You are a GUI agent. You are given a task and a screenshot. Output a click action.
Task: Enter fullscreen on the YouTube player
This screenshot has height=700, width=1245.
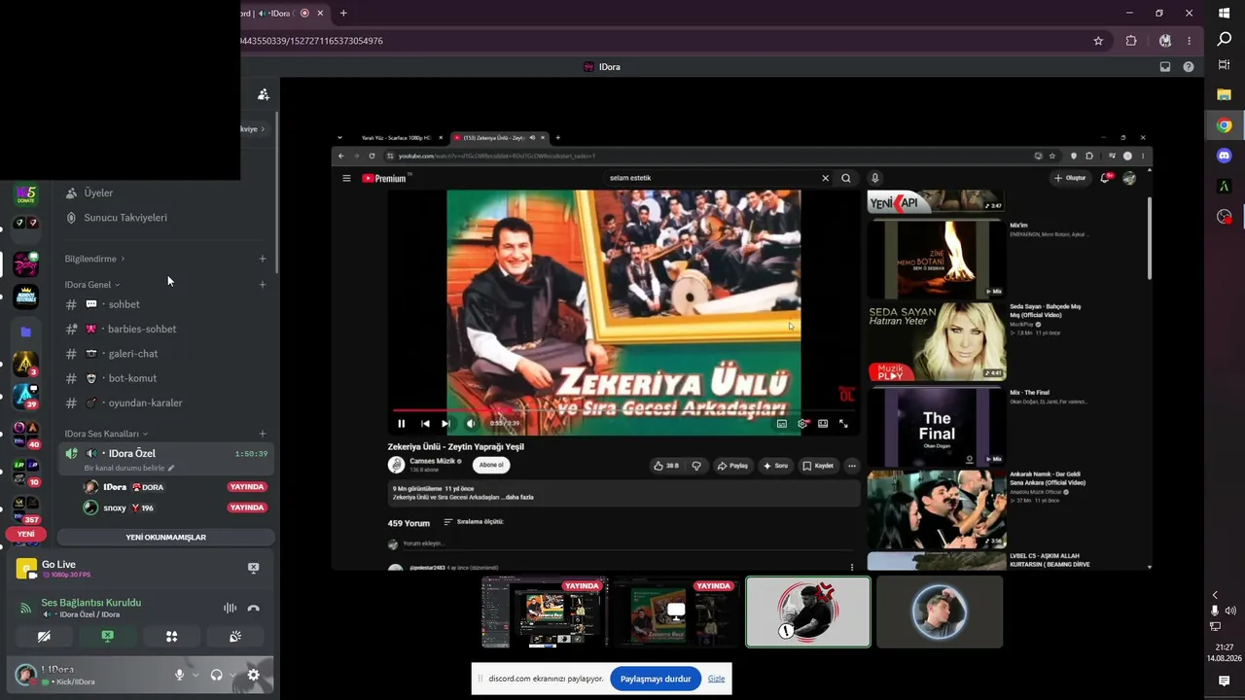843,424
